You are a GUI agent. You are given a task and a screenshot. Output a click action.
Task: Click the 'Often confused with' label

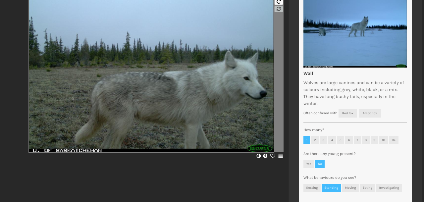point(320,113)
